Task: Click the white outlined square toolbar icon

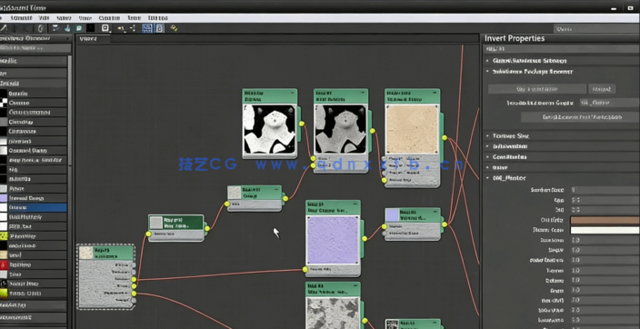Action: (x=105, y=28)
